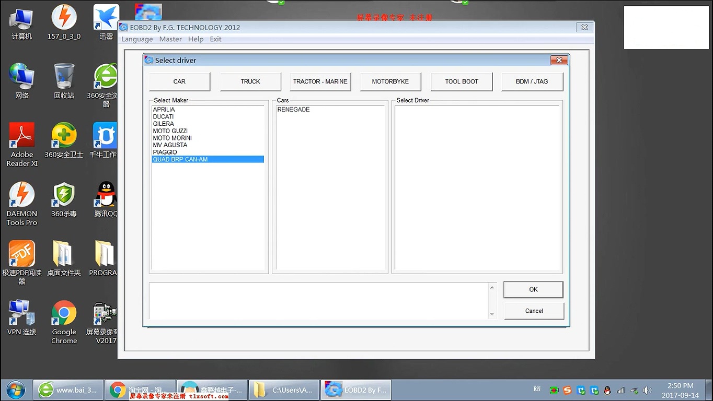This screenshot has width=713, height=401.
Task: Click the volume speaker tray icon
Action: point(647,390)
